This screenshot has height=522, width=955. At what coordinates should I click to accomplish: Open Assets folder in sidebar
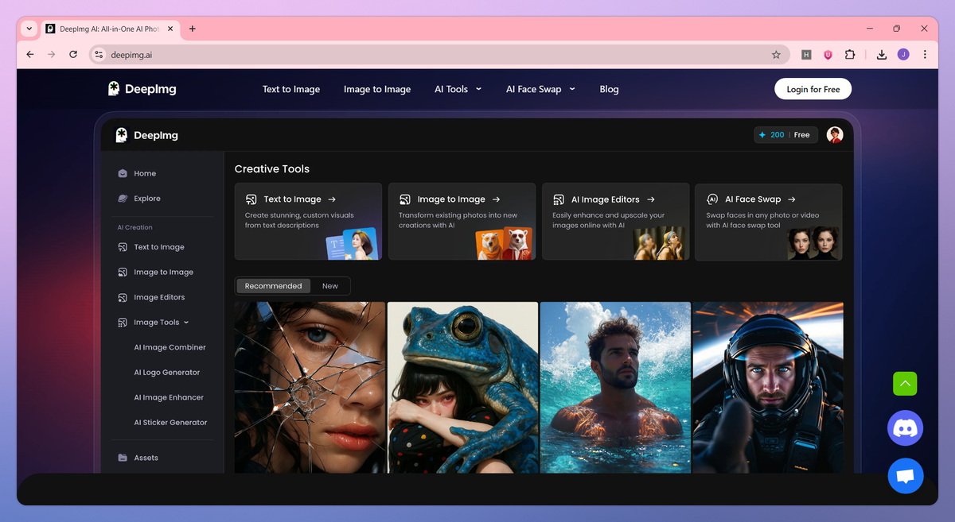[146, 458]
